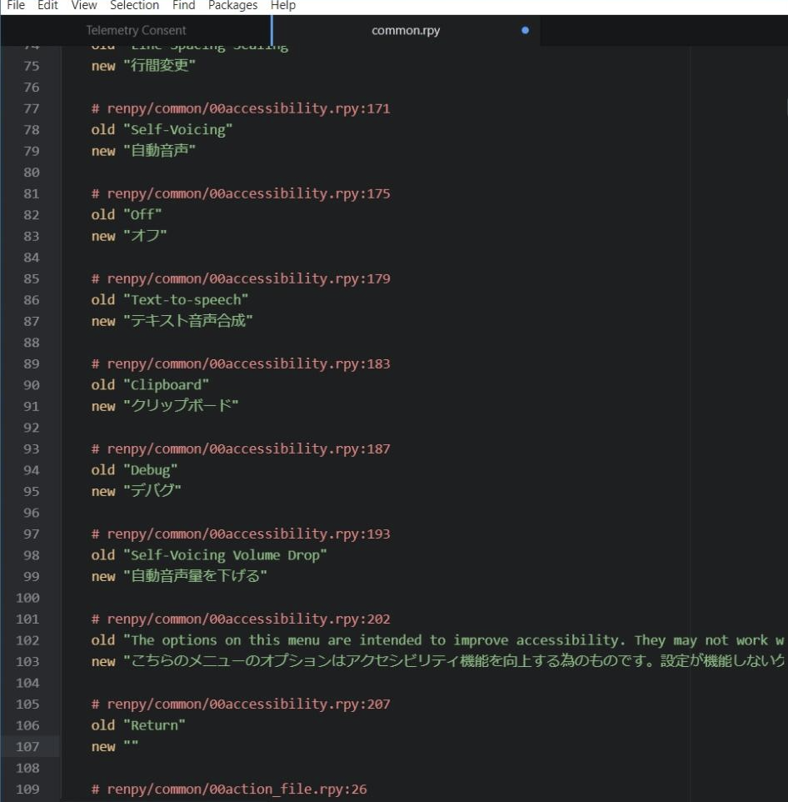
Task: Click the line 102 text "The options on this menu"
Action: (x=226, y=640)
